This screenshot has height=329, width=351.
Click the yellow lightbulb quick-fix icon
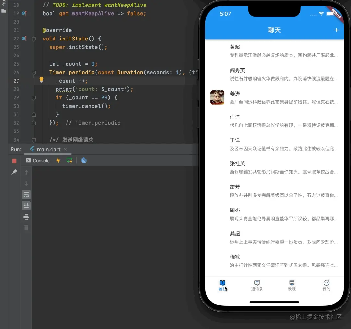tap(42, 80)
